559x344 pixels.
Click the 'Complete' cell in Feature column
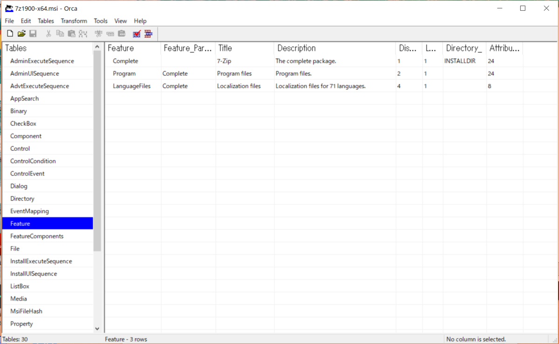126,61
